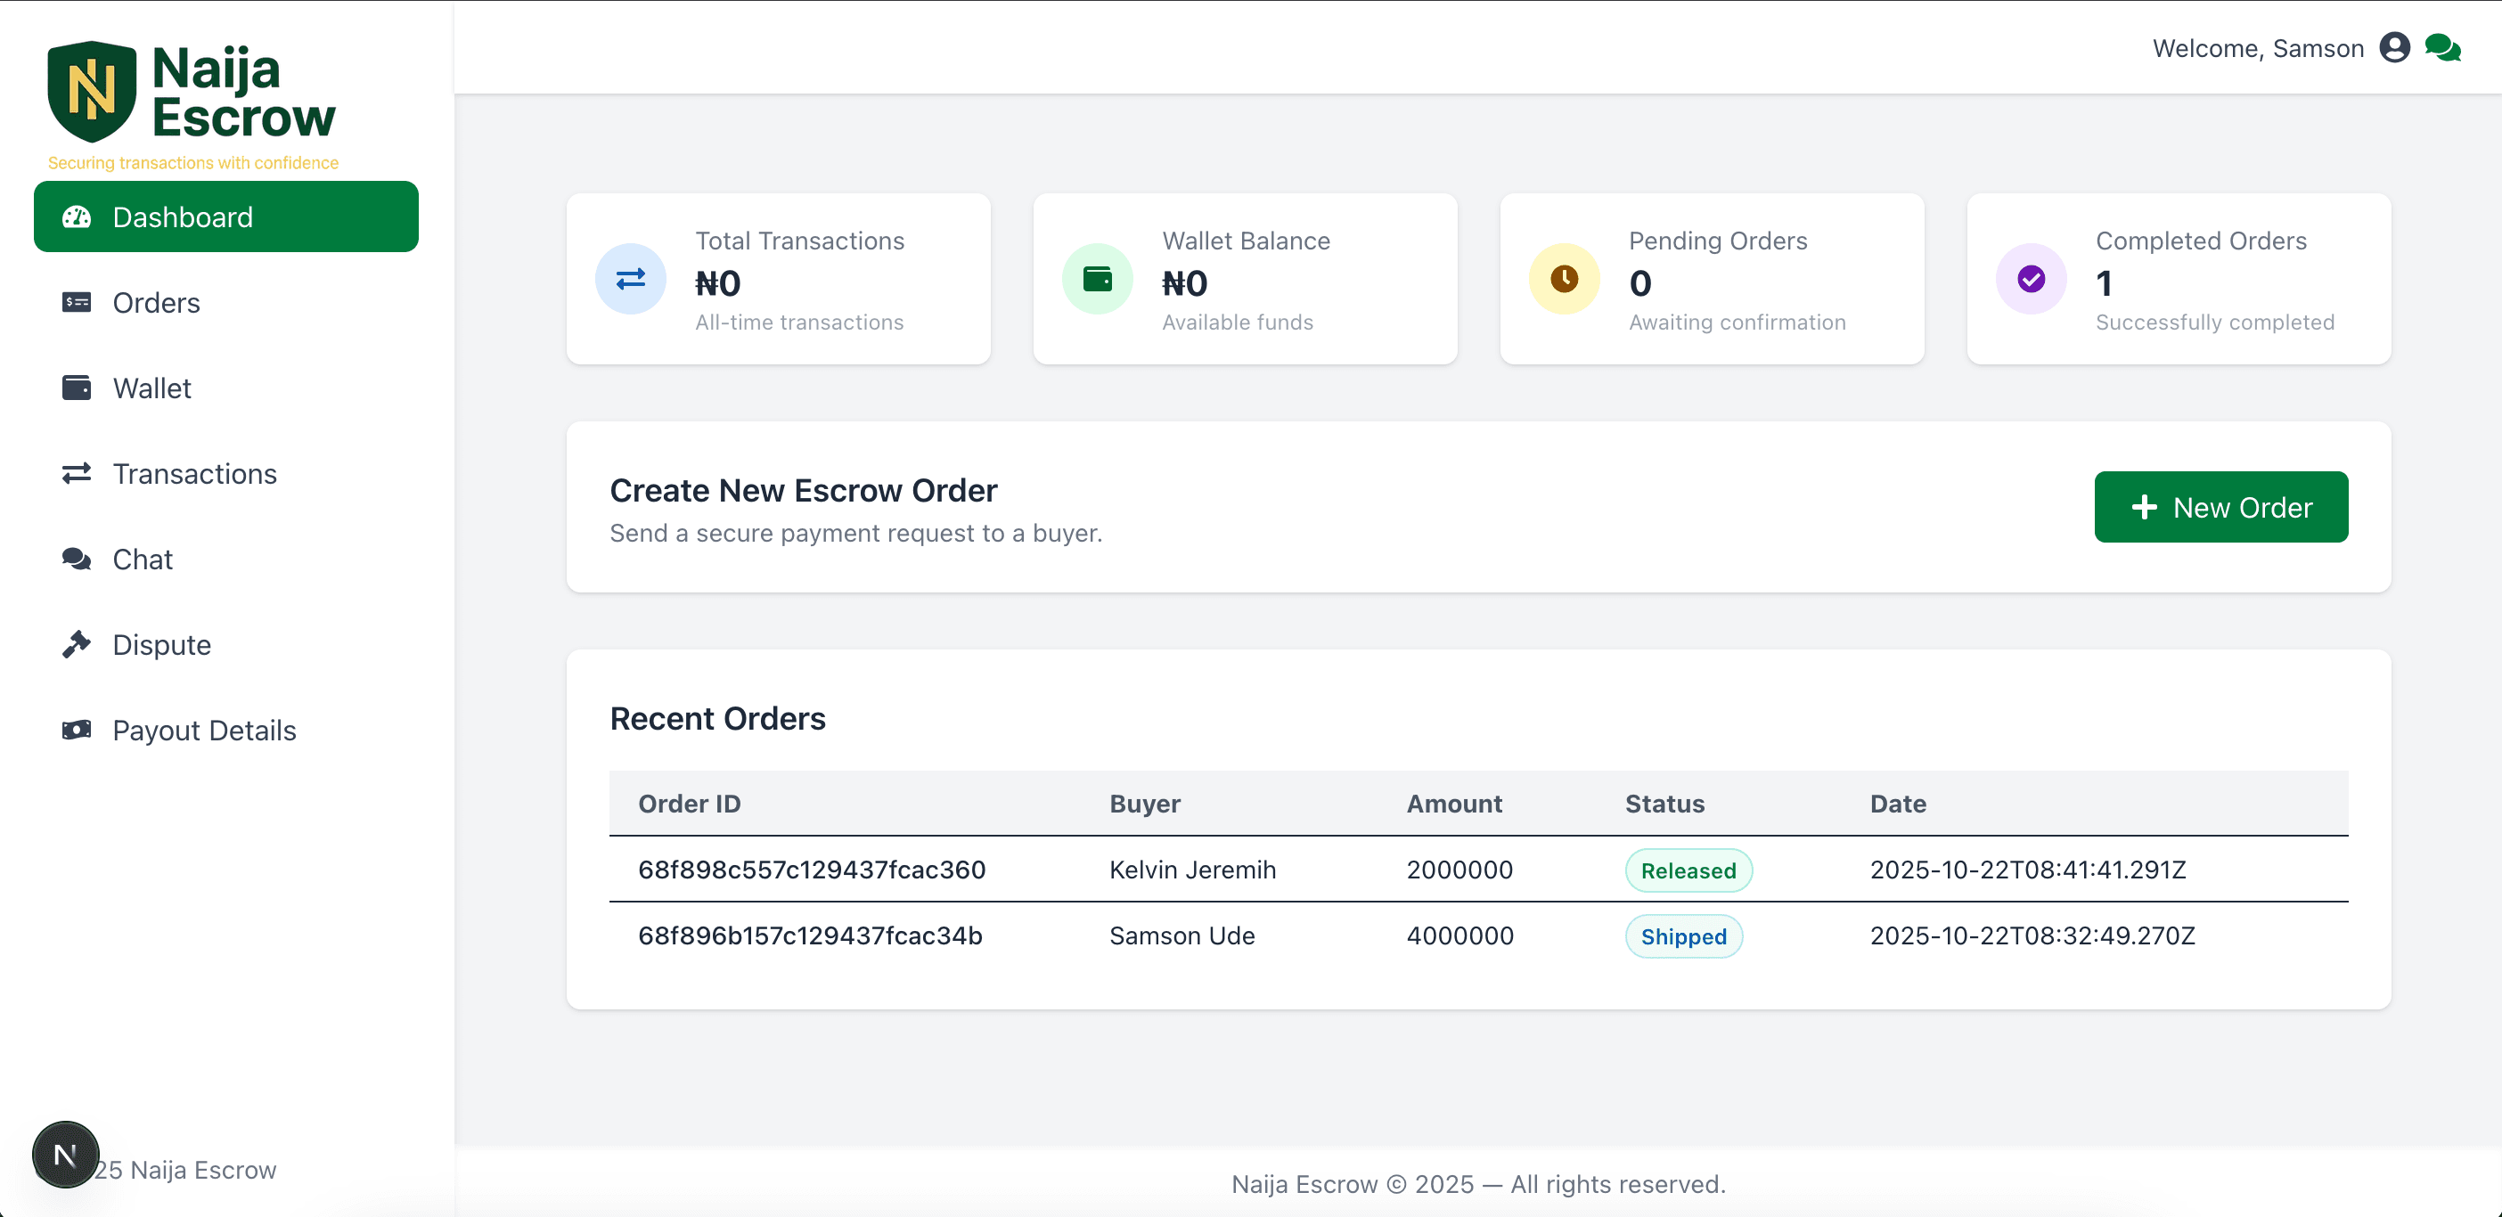
Task: Click the Naija Escrow shield logo
Action: coord(91,91)
